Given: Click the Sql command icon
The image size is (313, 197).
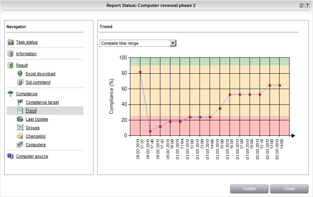Looking at the screenshot, I should pyautogui.click(x=20, y=82).
